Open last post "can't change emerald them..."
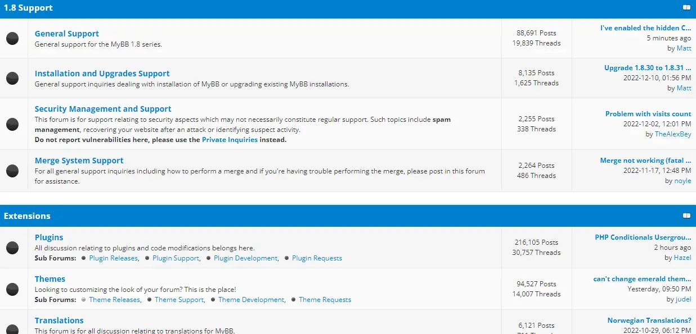696x334 pixels. click(x=643, y=279)
